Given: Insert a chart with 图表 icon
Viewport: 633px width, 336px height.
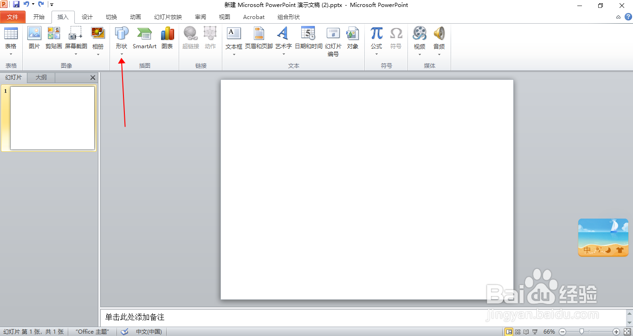Looking at the screenshot, I should (167, 33).
